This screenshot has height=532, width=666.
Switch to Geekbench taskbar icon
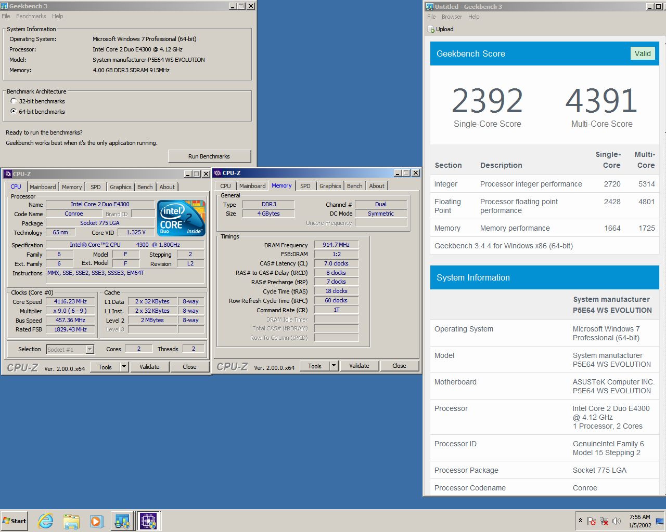pyautogui.click(x=123, y=521)
